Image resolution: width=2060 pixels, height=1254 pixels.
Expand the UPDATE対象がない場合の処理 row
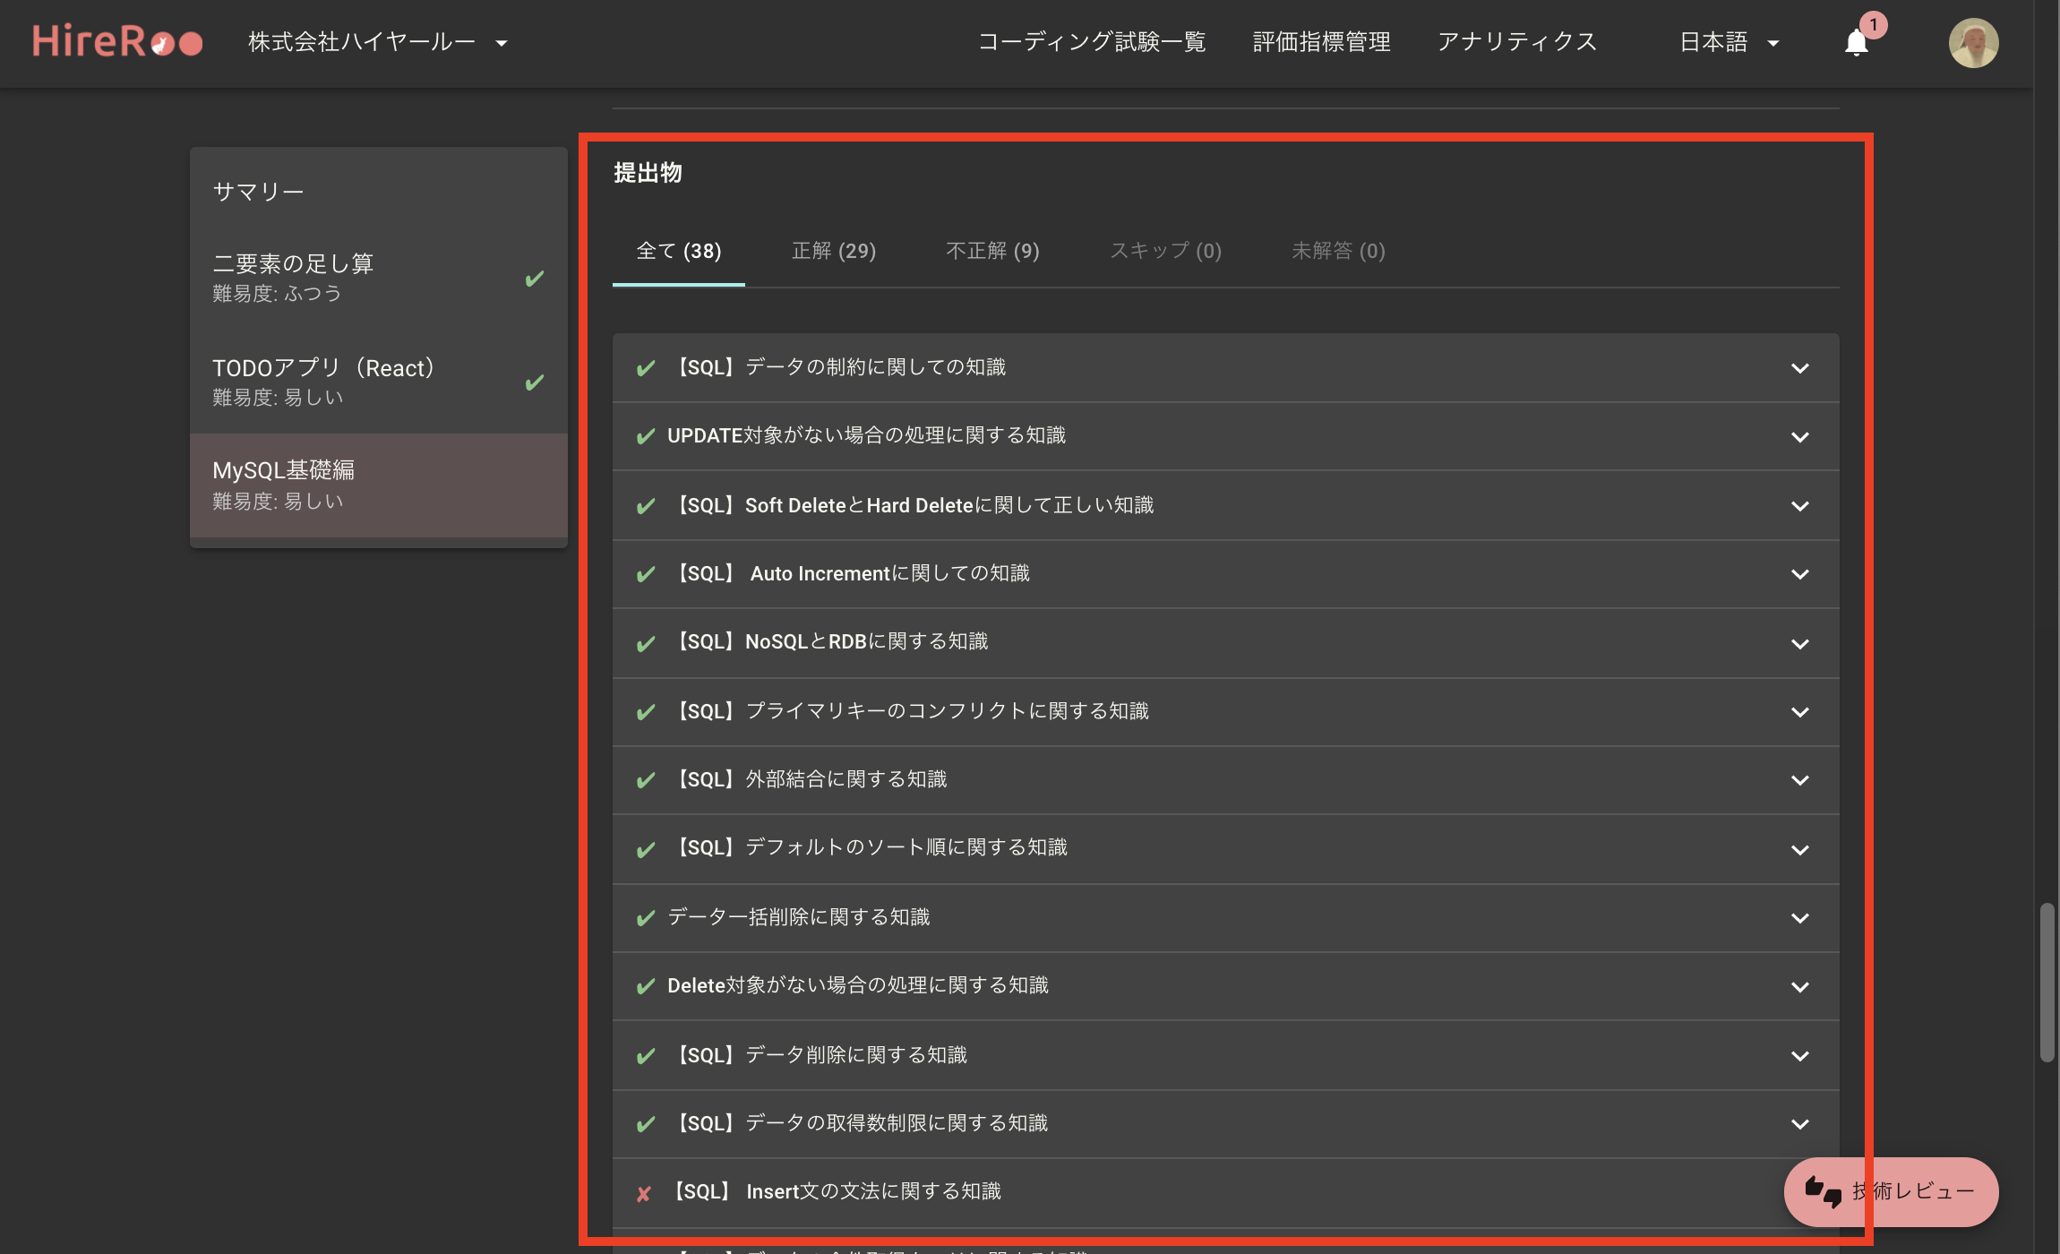1225,436
